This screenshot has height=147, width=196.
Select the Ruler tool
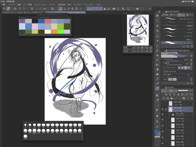tap(157, 110)
